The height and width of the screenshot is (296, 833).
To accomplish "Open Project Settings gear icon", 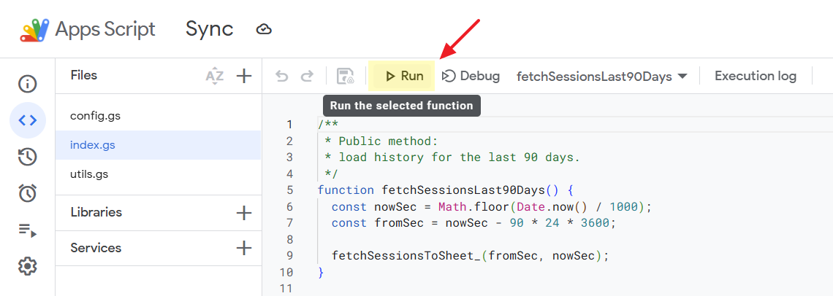I will tap(28, 267).
